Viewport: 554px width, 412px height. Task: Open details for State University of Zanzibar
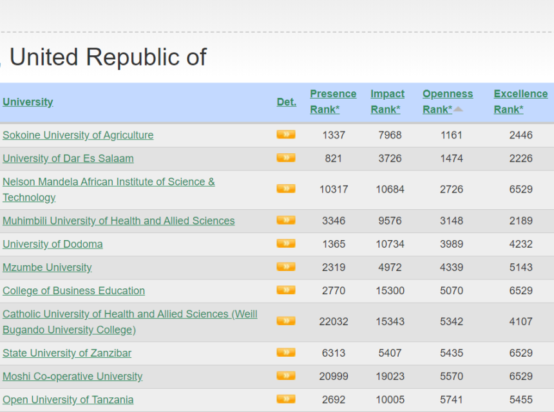[x=285, y=353]
